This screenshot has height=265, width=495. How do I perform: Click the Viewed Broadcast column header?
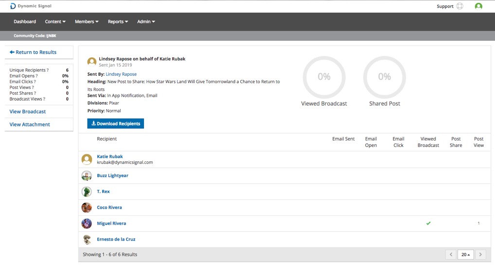(428, 142)
